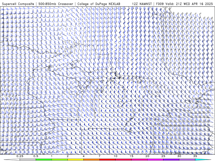This screenshot has width=215, height=161.
Task: Select the crimson swatch between 10 and 15
Action: (x=123, y=160)
